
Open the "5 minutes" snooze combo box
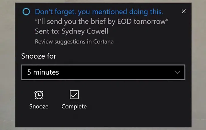tap(103, 72)
